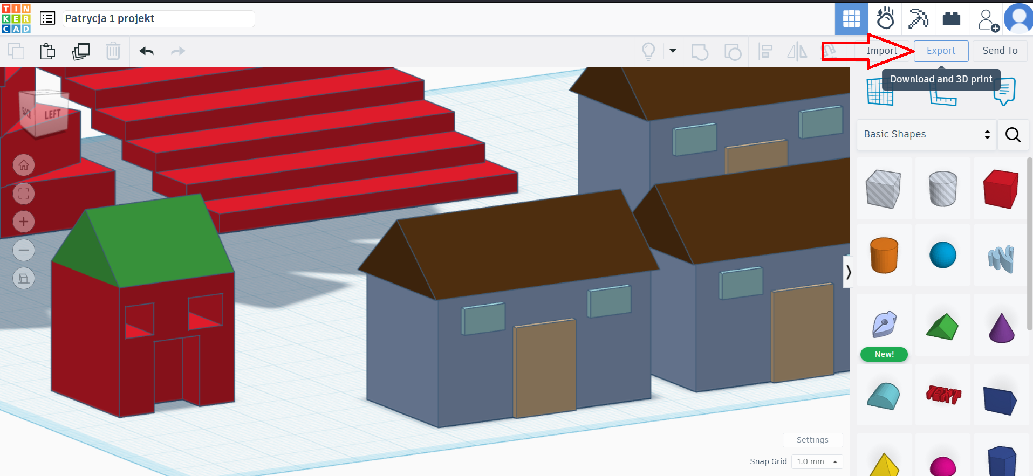The height and width of the screenshot is (476, 1033).
Task: Toggle show all with lightbulb icon
Action: [x=648, y=51]
